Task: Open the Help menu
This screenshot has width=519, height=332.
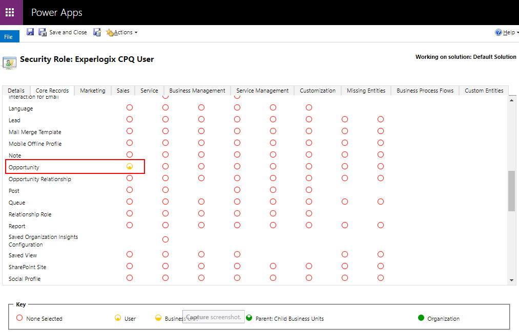Action: point(506,32)
